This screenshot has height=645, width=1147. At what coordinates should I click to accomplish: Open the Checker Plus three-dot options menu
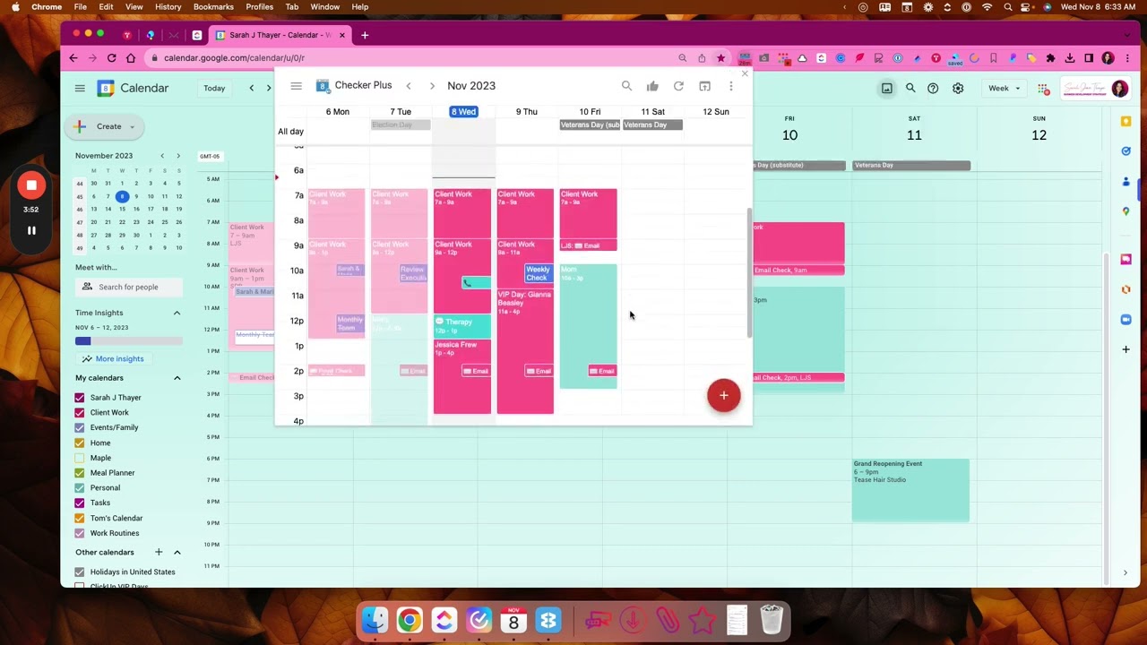731,86
